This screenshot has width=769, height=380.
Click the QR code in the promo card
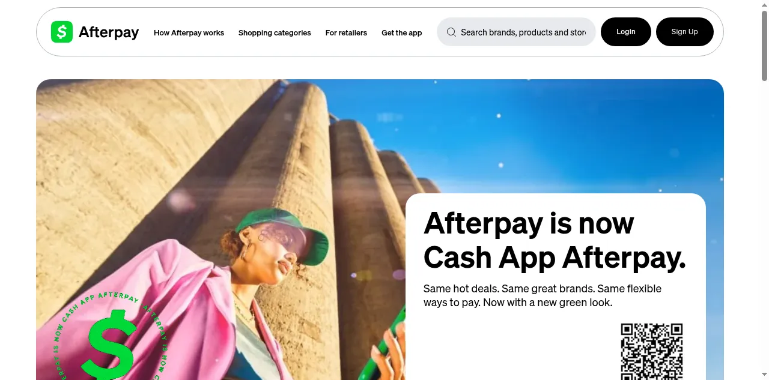[x=652, y=352]
